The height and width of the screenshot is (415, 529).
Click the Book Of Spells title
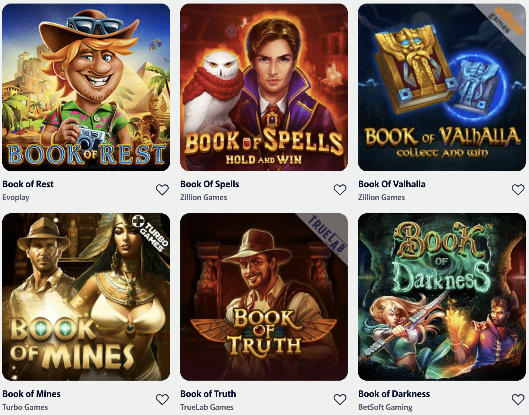pyautogui.click(x=210, y=184)
